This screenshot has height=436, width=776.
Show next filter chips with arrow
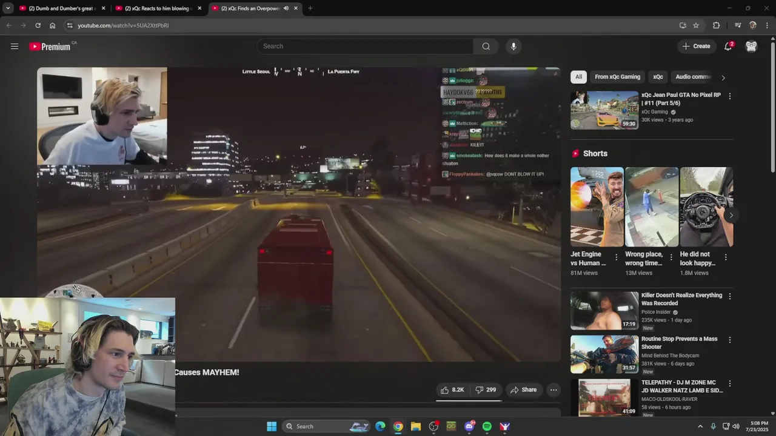click(723, 78)
